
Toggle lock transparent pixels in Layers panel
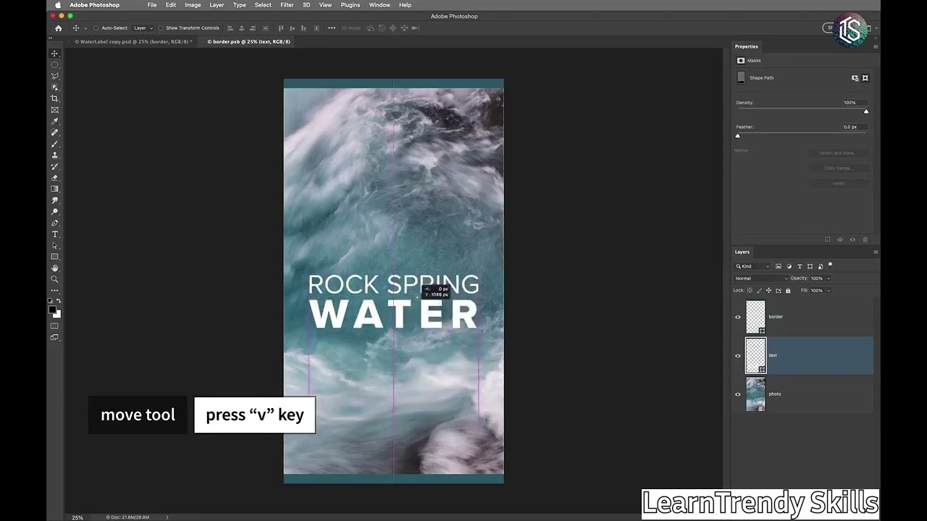(x=750, y=290)
